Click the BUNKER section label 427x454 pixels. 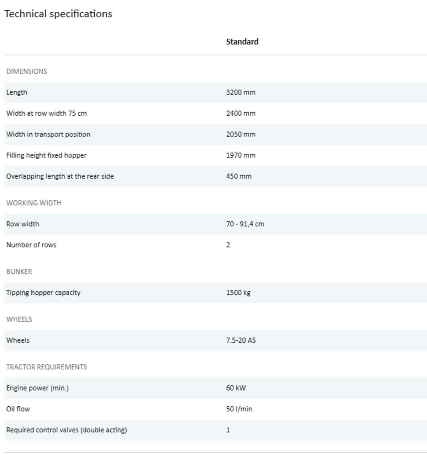[19, 272]
